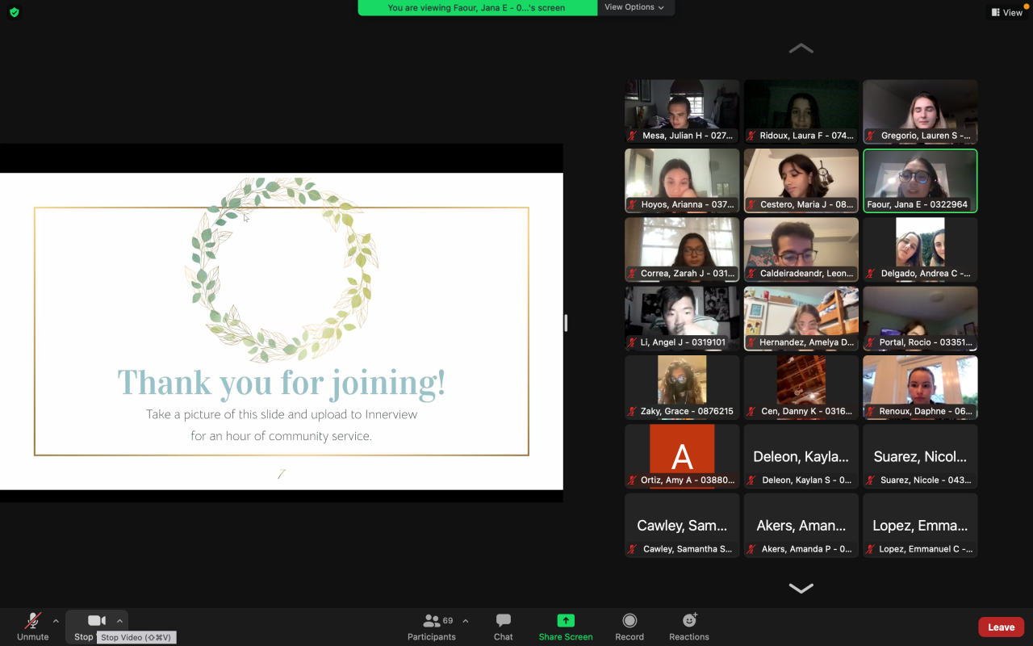Click muted mic icon on Caldeiradeandr tile
This screenshot has height=646, width=1033.
[x=752, y=274]
